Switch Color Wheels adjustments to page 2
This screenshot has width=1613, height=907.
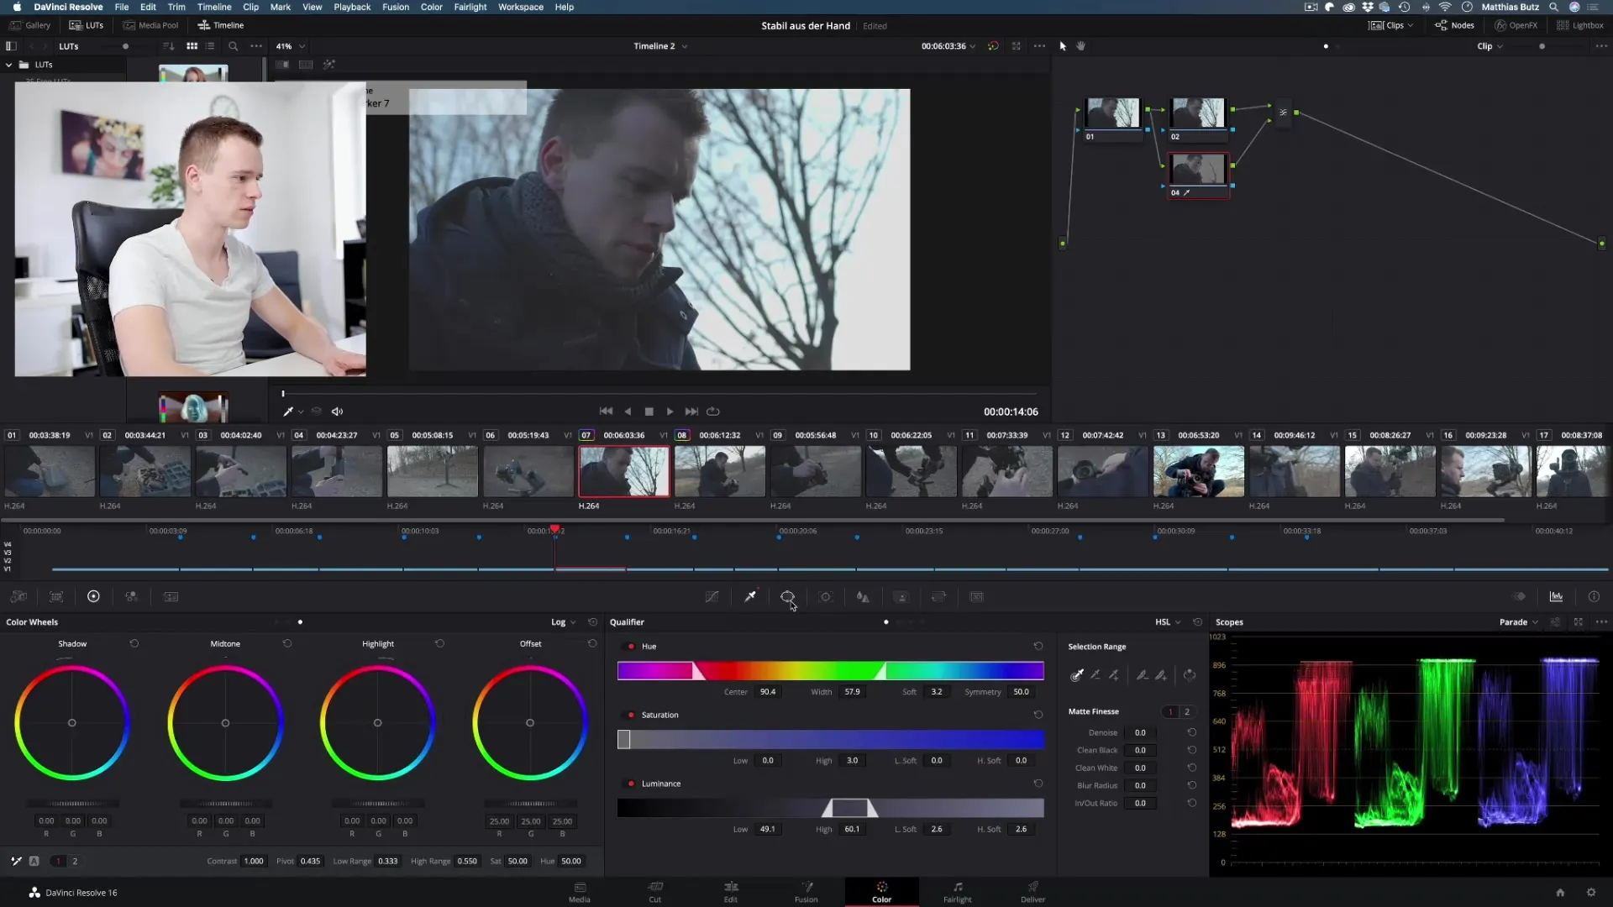[x=75, y=862]
